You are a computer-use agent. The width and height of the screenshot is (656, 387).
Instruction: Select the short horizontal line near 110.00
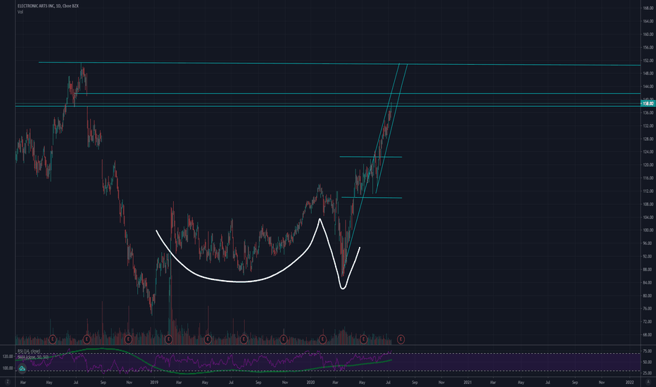372,198
